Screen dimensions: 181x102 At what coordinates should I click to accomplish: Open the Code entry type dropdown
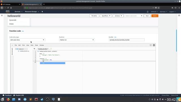pos(27,40)
